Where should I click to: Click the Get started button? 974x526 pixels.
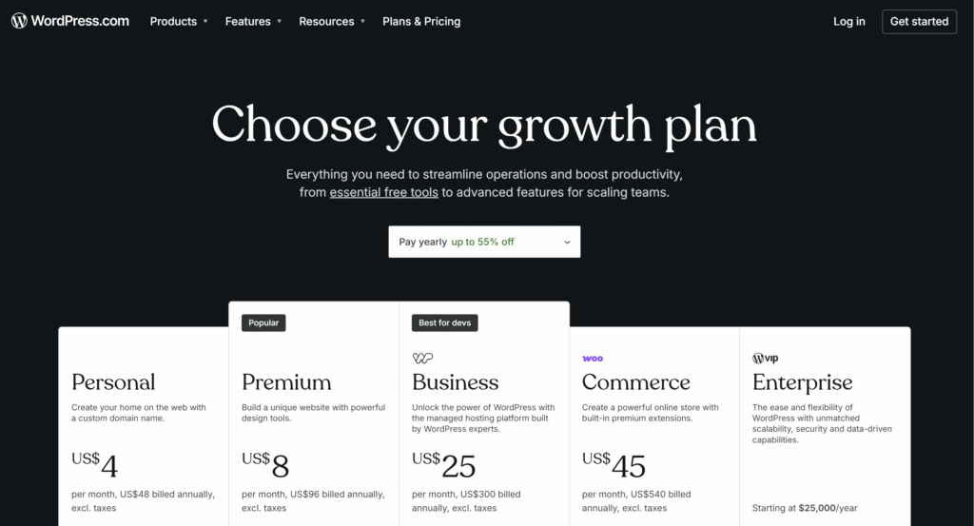pyautogui.click(x=920, y=21)
